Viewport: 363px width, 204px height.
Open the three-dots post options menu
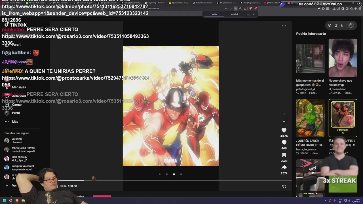[284, 26]
